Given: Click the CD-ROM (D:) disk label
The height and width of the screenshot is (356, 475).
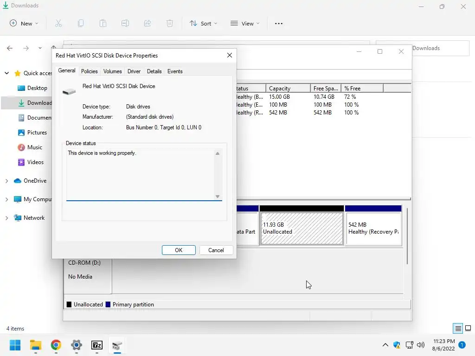Looking at the screenshot, I should [84, 263].
